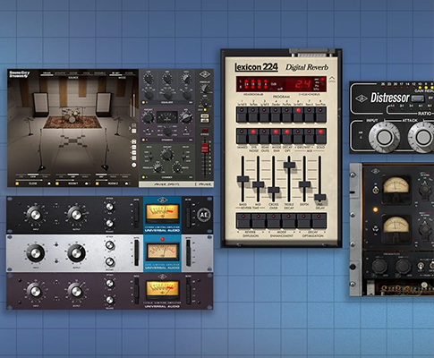Click the Lexicon Treble Decay fader
Viewport: 434px width, 358px height.
click(x=289, y=165)
